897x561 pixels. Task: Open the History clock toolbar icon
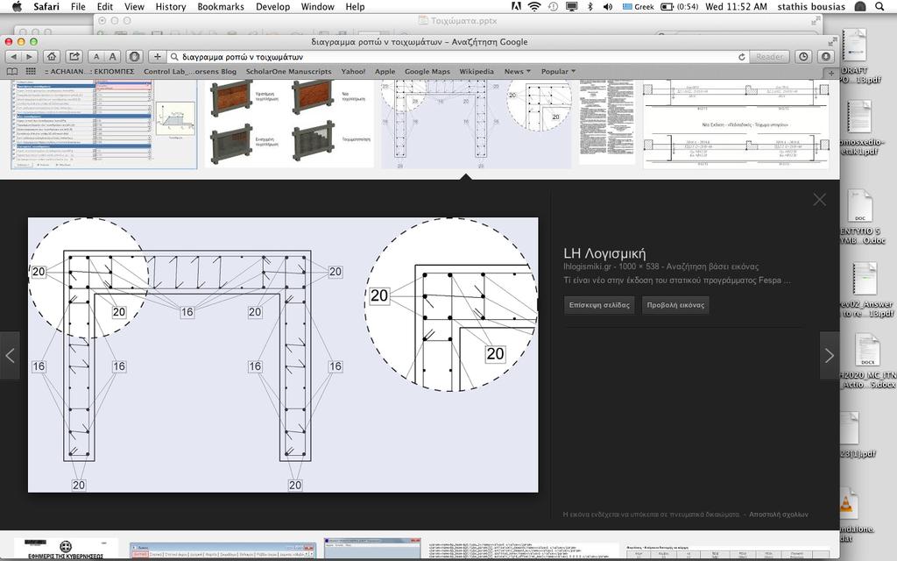tap(804, 57)
